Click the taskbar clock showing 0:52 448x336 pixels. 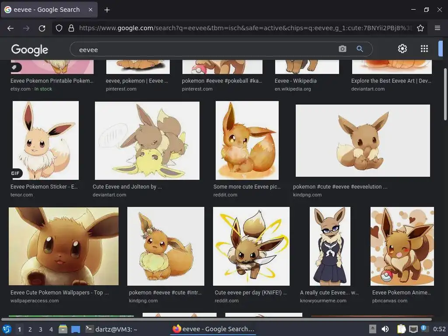point(439,329)
